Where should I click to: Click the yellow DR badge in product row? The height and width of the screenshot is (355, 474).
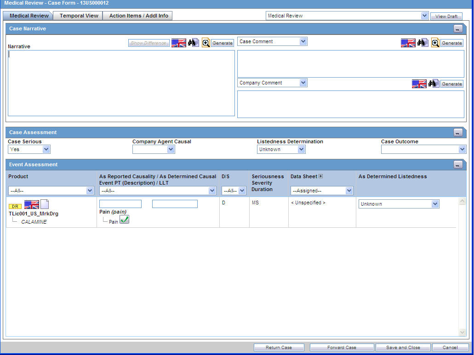(15, 207)
